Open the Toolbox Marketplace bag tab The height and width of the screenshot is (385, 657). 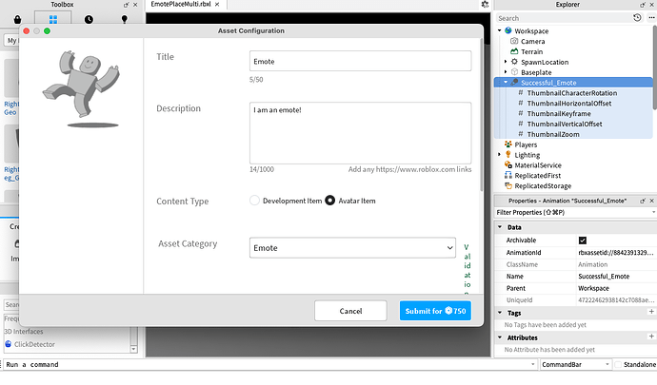[19, 19]
